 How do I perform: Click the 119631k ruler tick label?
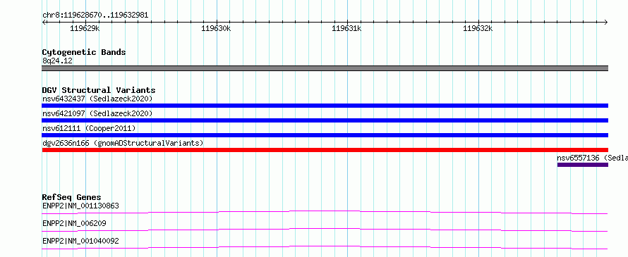click(347, 28)
